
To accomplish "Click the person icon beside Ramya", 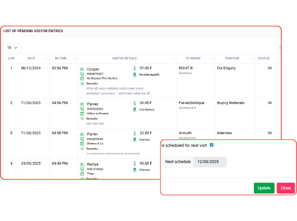I will tap(82, 164).
